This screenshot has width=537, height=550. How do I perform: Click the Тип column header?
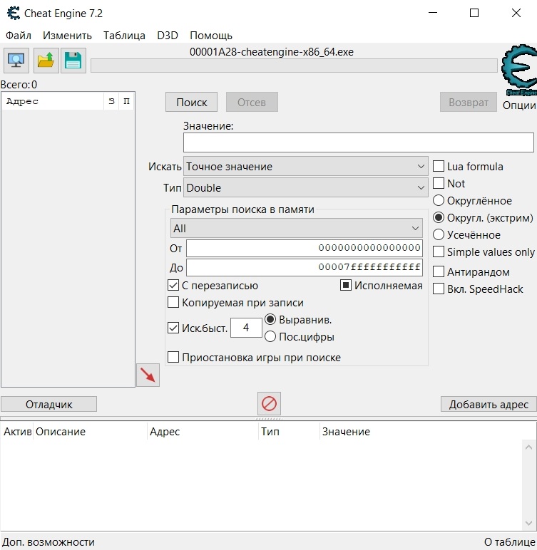(x=289, y=432)
